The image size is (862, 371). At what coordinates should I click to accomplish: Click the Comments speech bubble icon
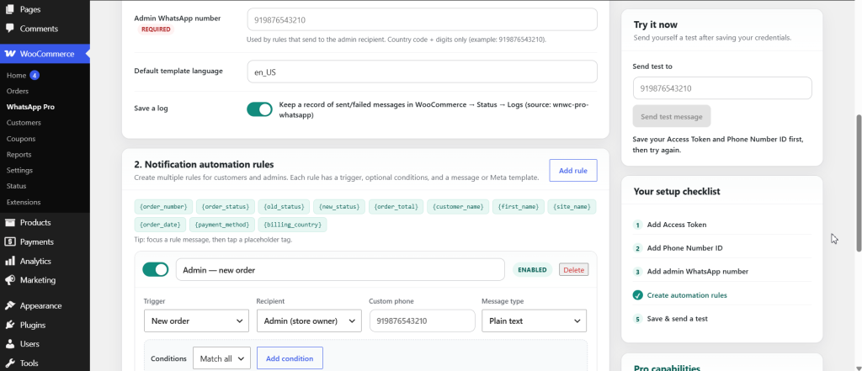point(10,29)
